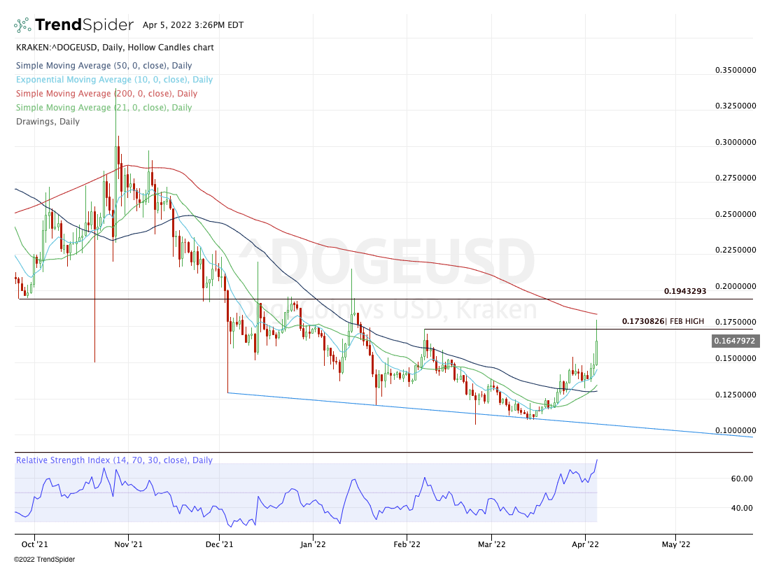The width and height of the screenshot is (774, 566).
Task: Click the TrendSpider logo icon
Action: tap(22, 24)
